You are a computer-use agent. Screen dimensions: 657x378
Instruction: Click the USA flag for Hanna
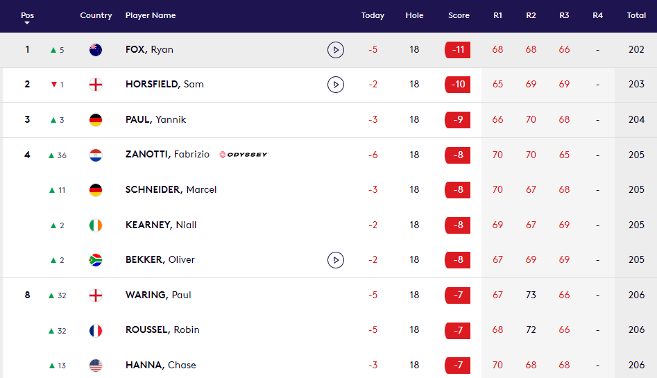[x=96, y=365]
